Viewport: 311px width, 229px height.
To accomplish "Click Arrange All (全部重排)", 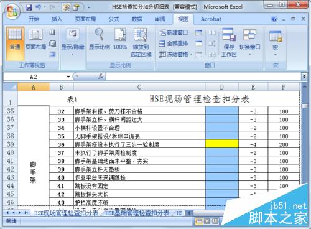I will [173, 44].
